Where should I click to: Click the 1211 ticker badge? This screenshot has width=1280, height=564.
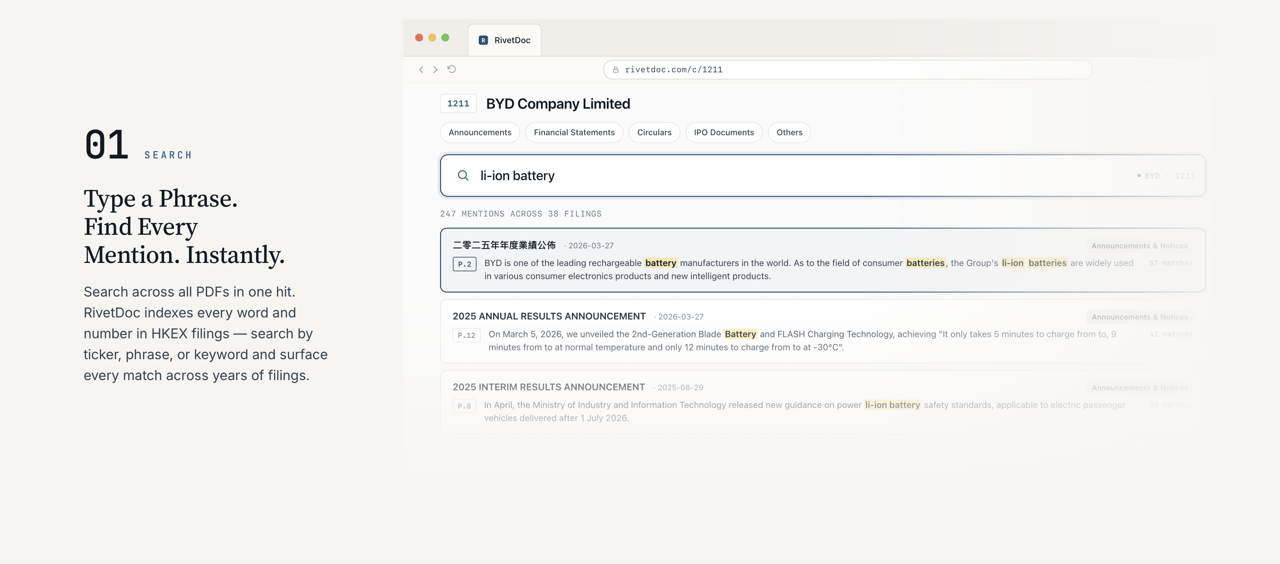(458, 104)
